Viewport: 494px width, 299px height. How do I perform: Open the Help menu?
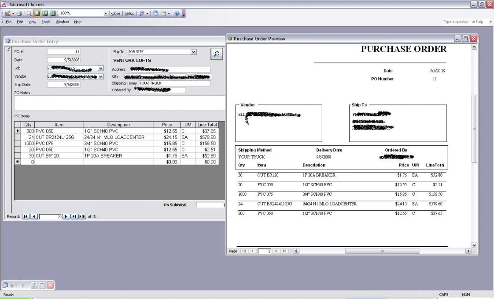tap(77, 22)
